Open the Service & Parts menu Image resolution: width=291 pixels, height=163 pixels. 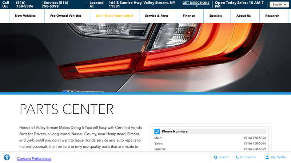click(156, 16)
